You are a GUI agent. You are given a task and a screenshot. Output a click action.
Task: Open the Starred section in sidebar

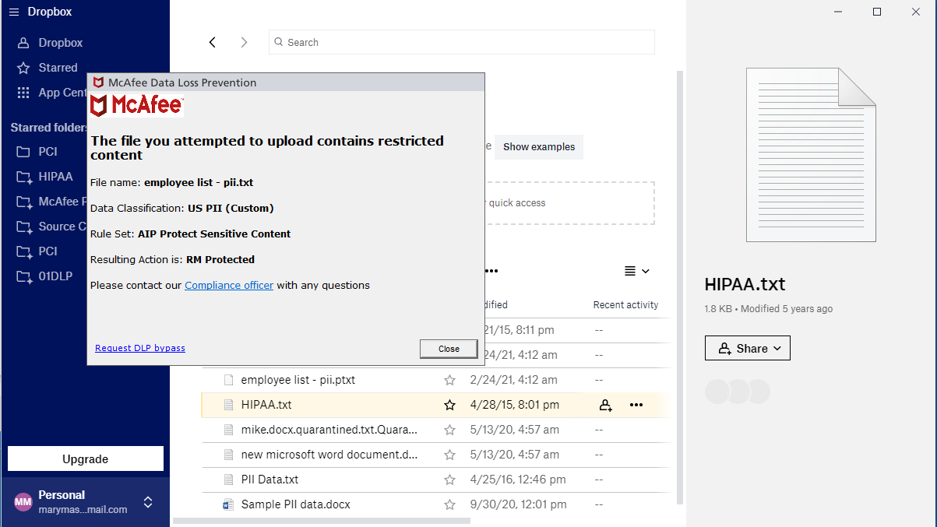click(58, 68)
